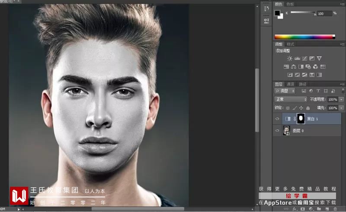
Task: Click the mask link chain on 黑白 1
Action: (295, 119)
